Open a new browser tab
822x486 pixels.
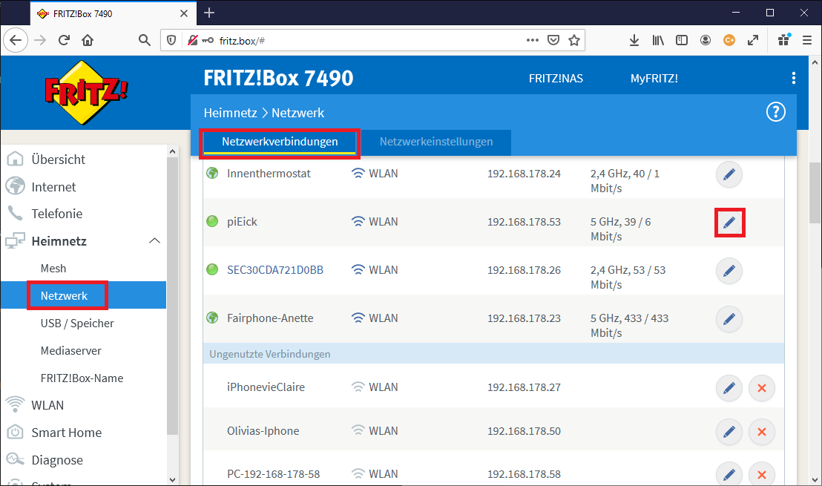click(209, 13)
